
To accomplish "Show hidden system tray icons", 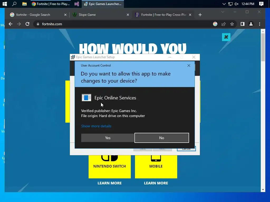I will pos(224,4).
